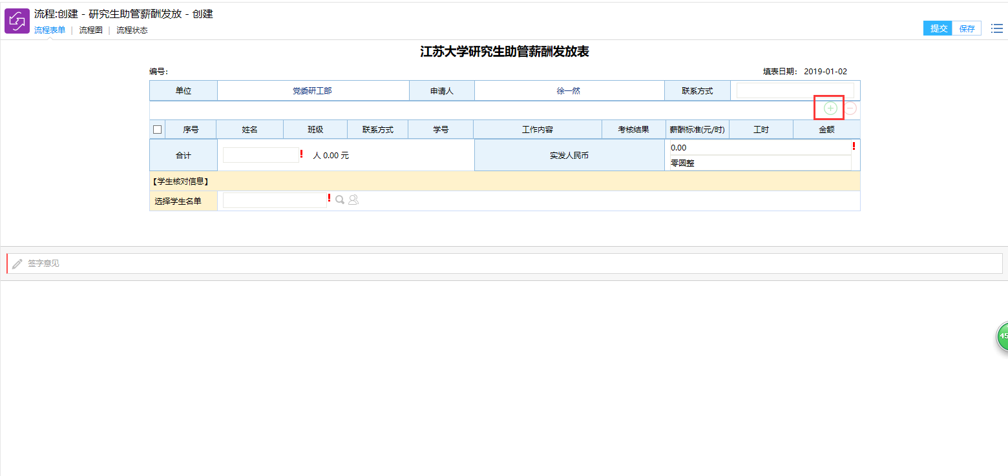The image size is (1008, 476).
Task: Click the 【学生核对信息】 section heading
Action: pos(180,181)
